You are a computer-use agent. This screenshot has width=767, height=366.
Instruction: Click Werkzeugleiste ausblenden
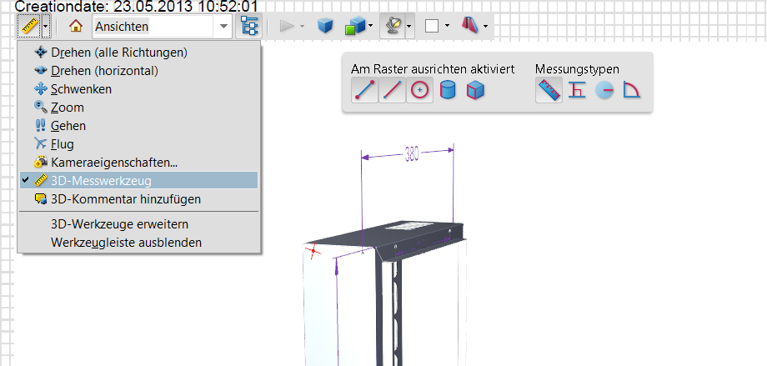(x=139, y=243)
